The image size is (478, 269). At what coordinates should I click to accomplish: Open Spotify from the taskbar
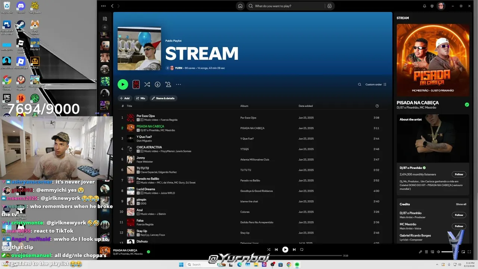[x=297, y=265]
